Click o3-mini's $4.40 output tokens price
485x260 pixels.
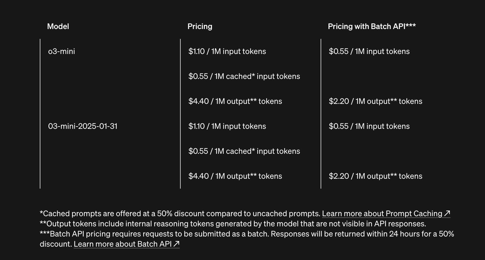click(235, 101)
